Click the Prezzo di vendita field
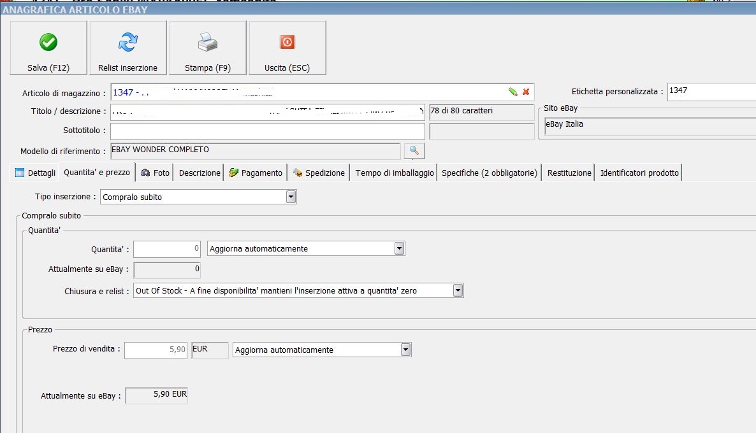The width and height of the screenshot is (756, 433). pyautogui.click(x=156, y=350)
